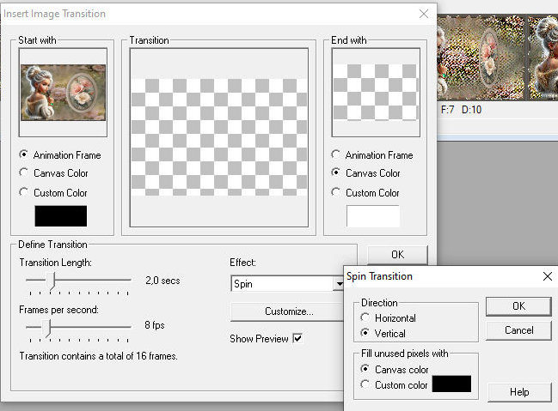Close the Spin Transition dialog

coord(548,276)
